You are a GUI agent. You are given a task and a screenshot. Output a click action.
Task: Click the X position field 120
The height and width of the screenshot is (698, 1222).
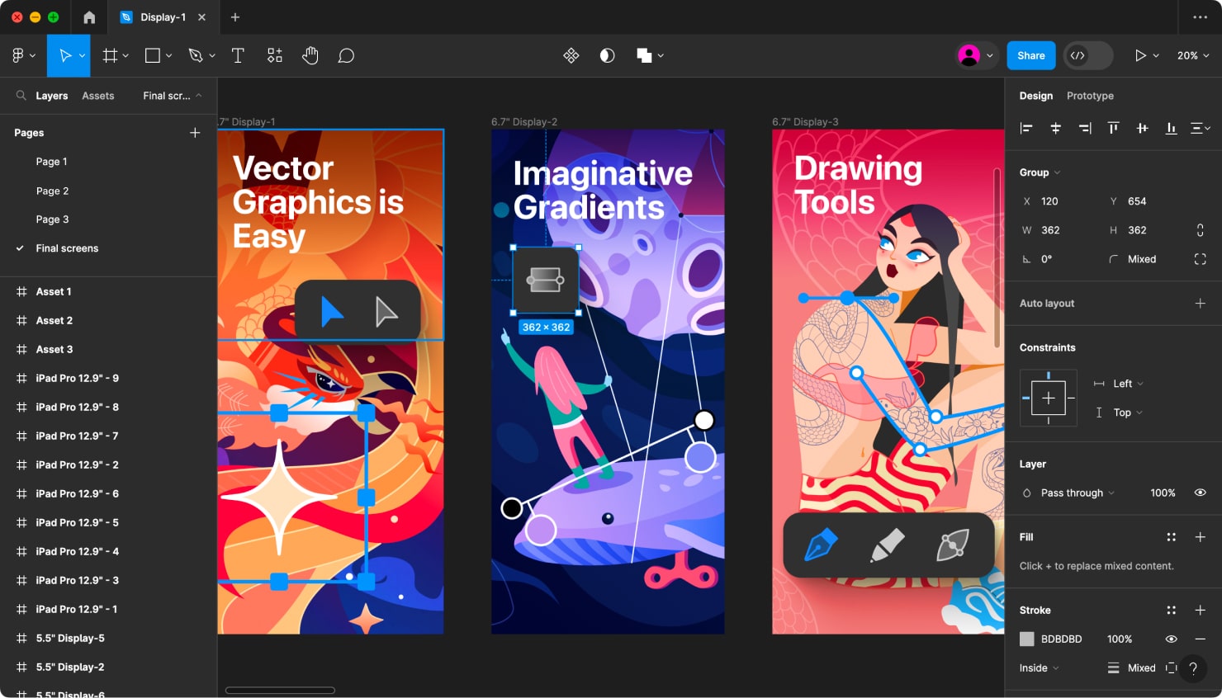tap(1049, 201)
